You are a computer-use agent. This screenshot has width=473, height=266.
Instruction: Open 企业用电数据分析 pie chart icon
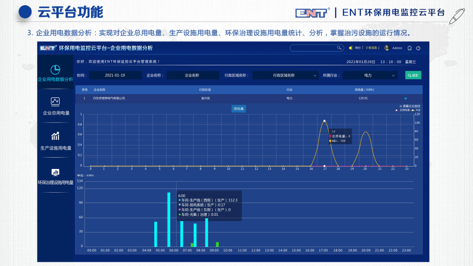[55, 70]
